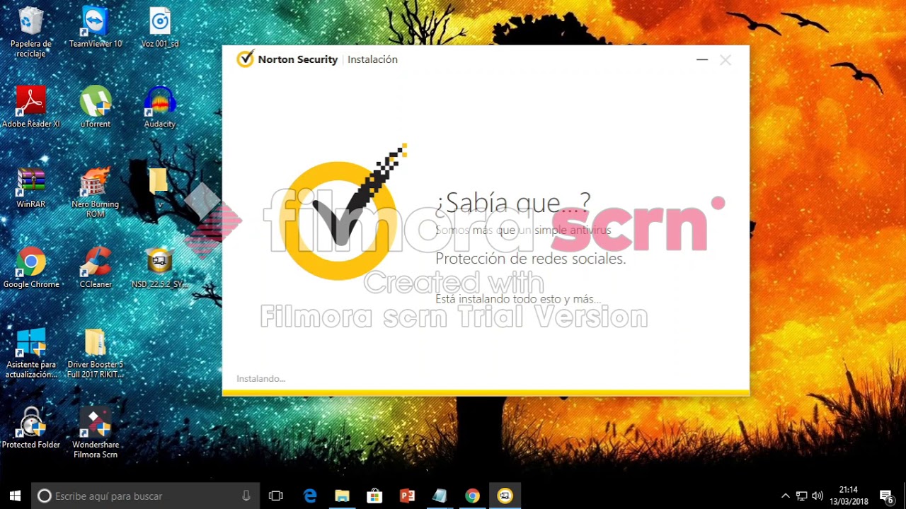The width and height of the screenshot is (906, 509).
Task: Activate the search box microphone
Action: pyautogui.click(x=246, y=496)
